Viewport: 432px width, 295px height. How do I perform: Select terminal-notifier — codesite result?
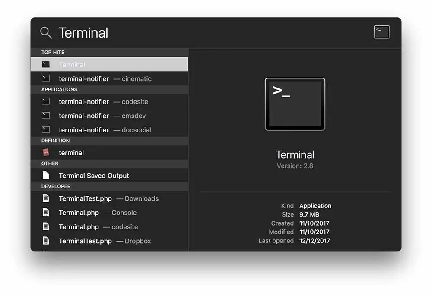pyautogui.click(x=109, y=101)
